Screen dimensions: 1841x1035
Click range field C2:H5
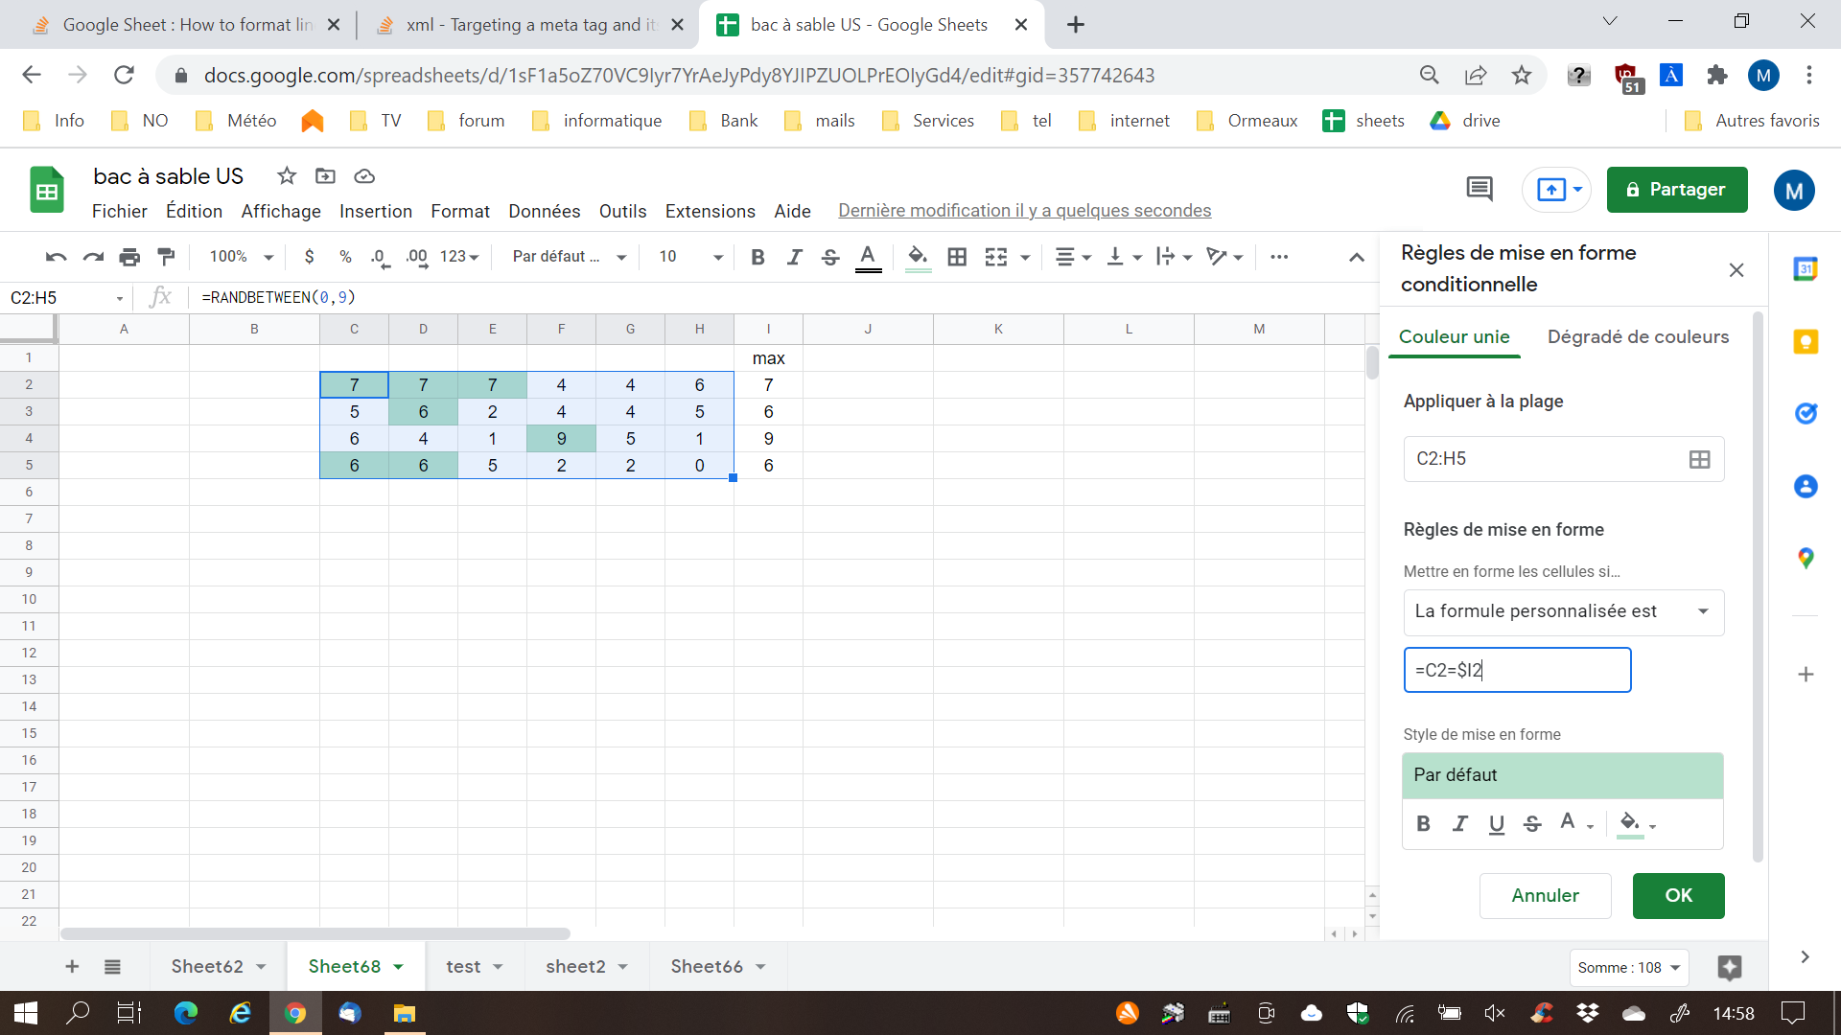(1564, 459)
